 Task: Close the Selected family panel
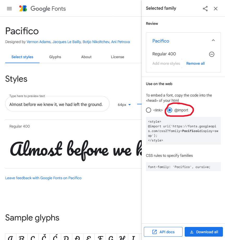tap(216, 8)
